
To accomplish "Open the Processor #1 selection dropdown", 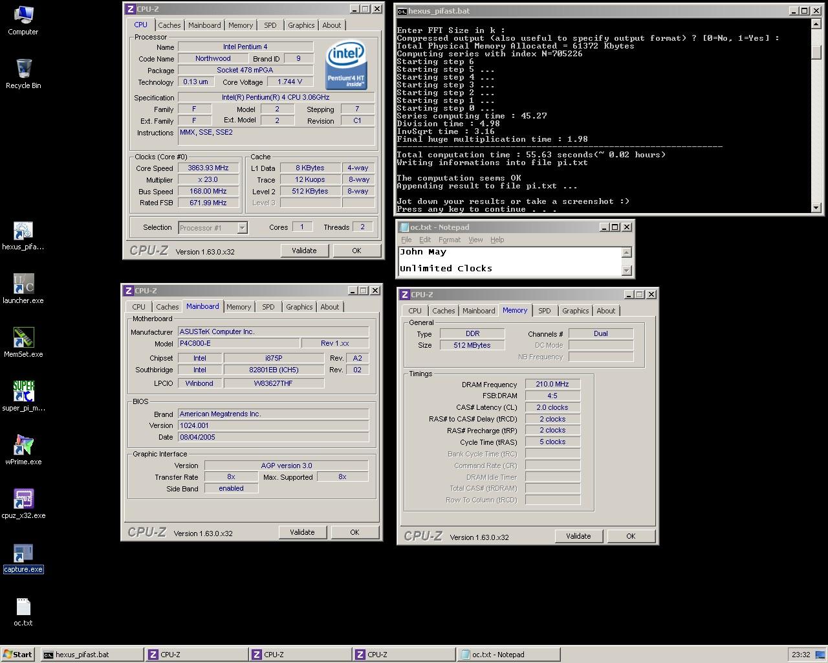I will click(x=242, y=228).
